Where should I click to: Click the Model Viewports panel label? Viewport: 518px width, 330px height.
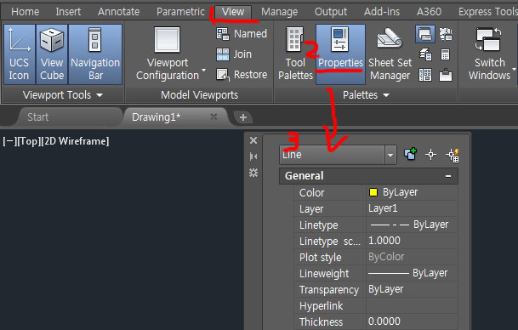pyautogui.click(x=199, y=95)
